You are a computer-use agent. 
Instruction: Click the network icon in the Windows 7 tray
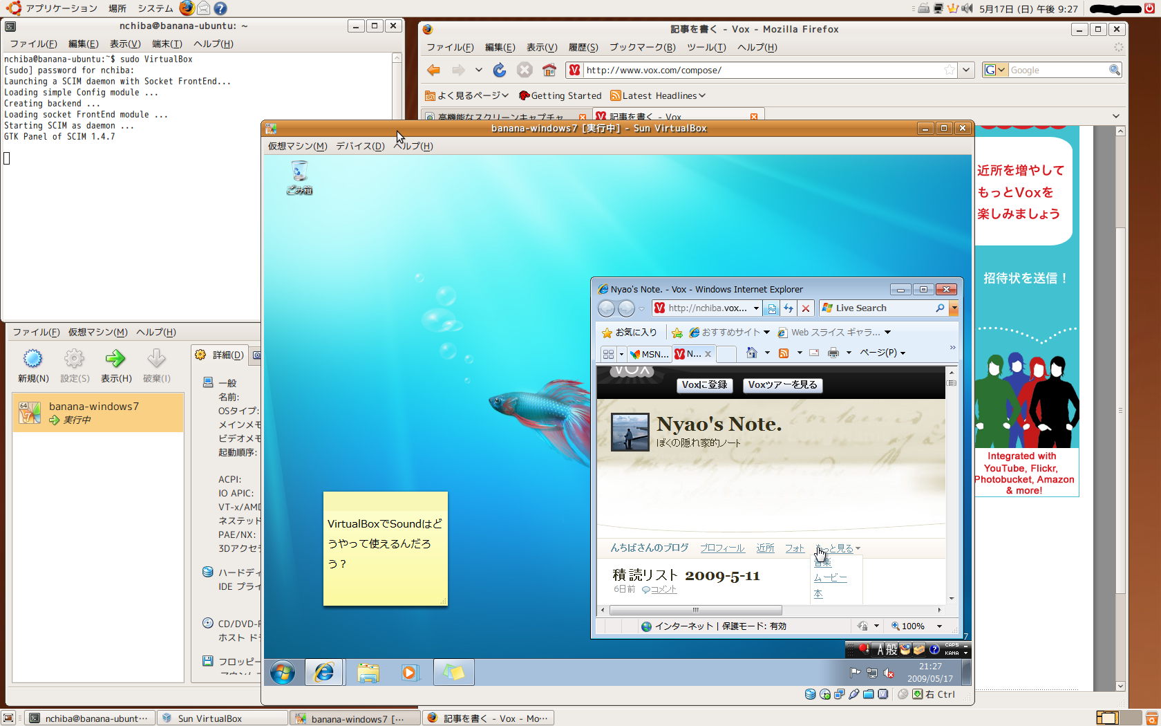872,673
